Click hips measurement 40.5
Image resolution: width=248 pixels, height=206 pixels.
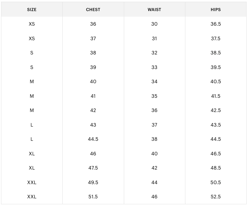tap(215, 81)
